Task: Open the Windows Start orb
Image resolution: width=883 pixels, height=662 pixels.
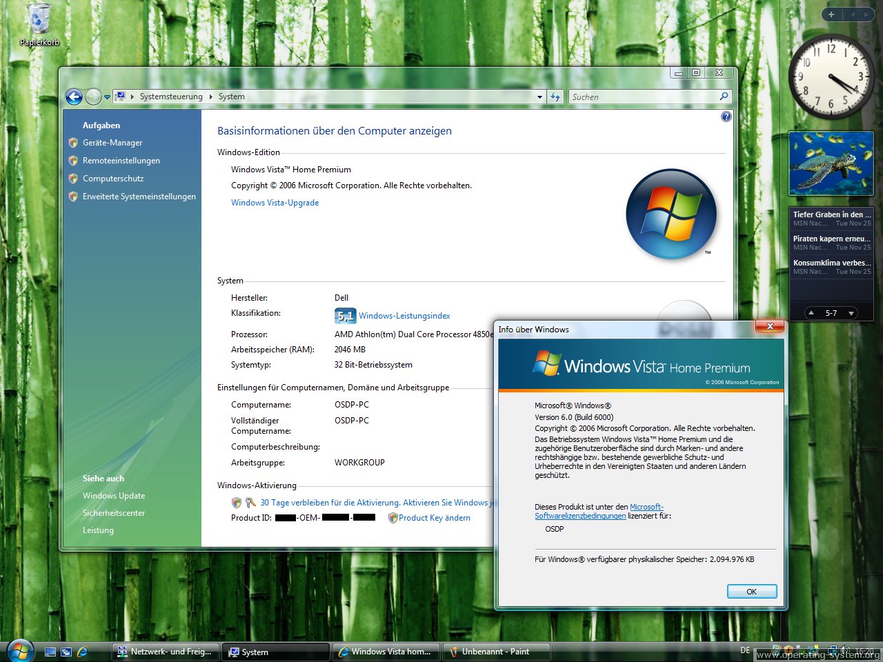Action: pyautogui.click(x=19, y=650)
